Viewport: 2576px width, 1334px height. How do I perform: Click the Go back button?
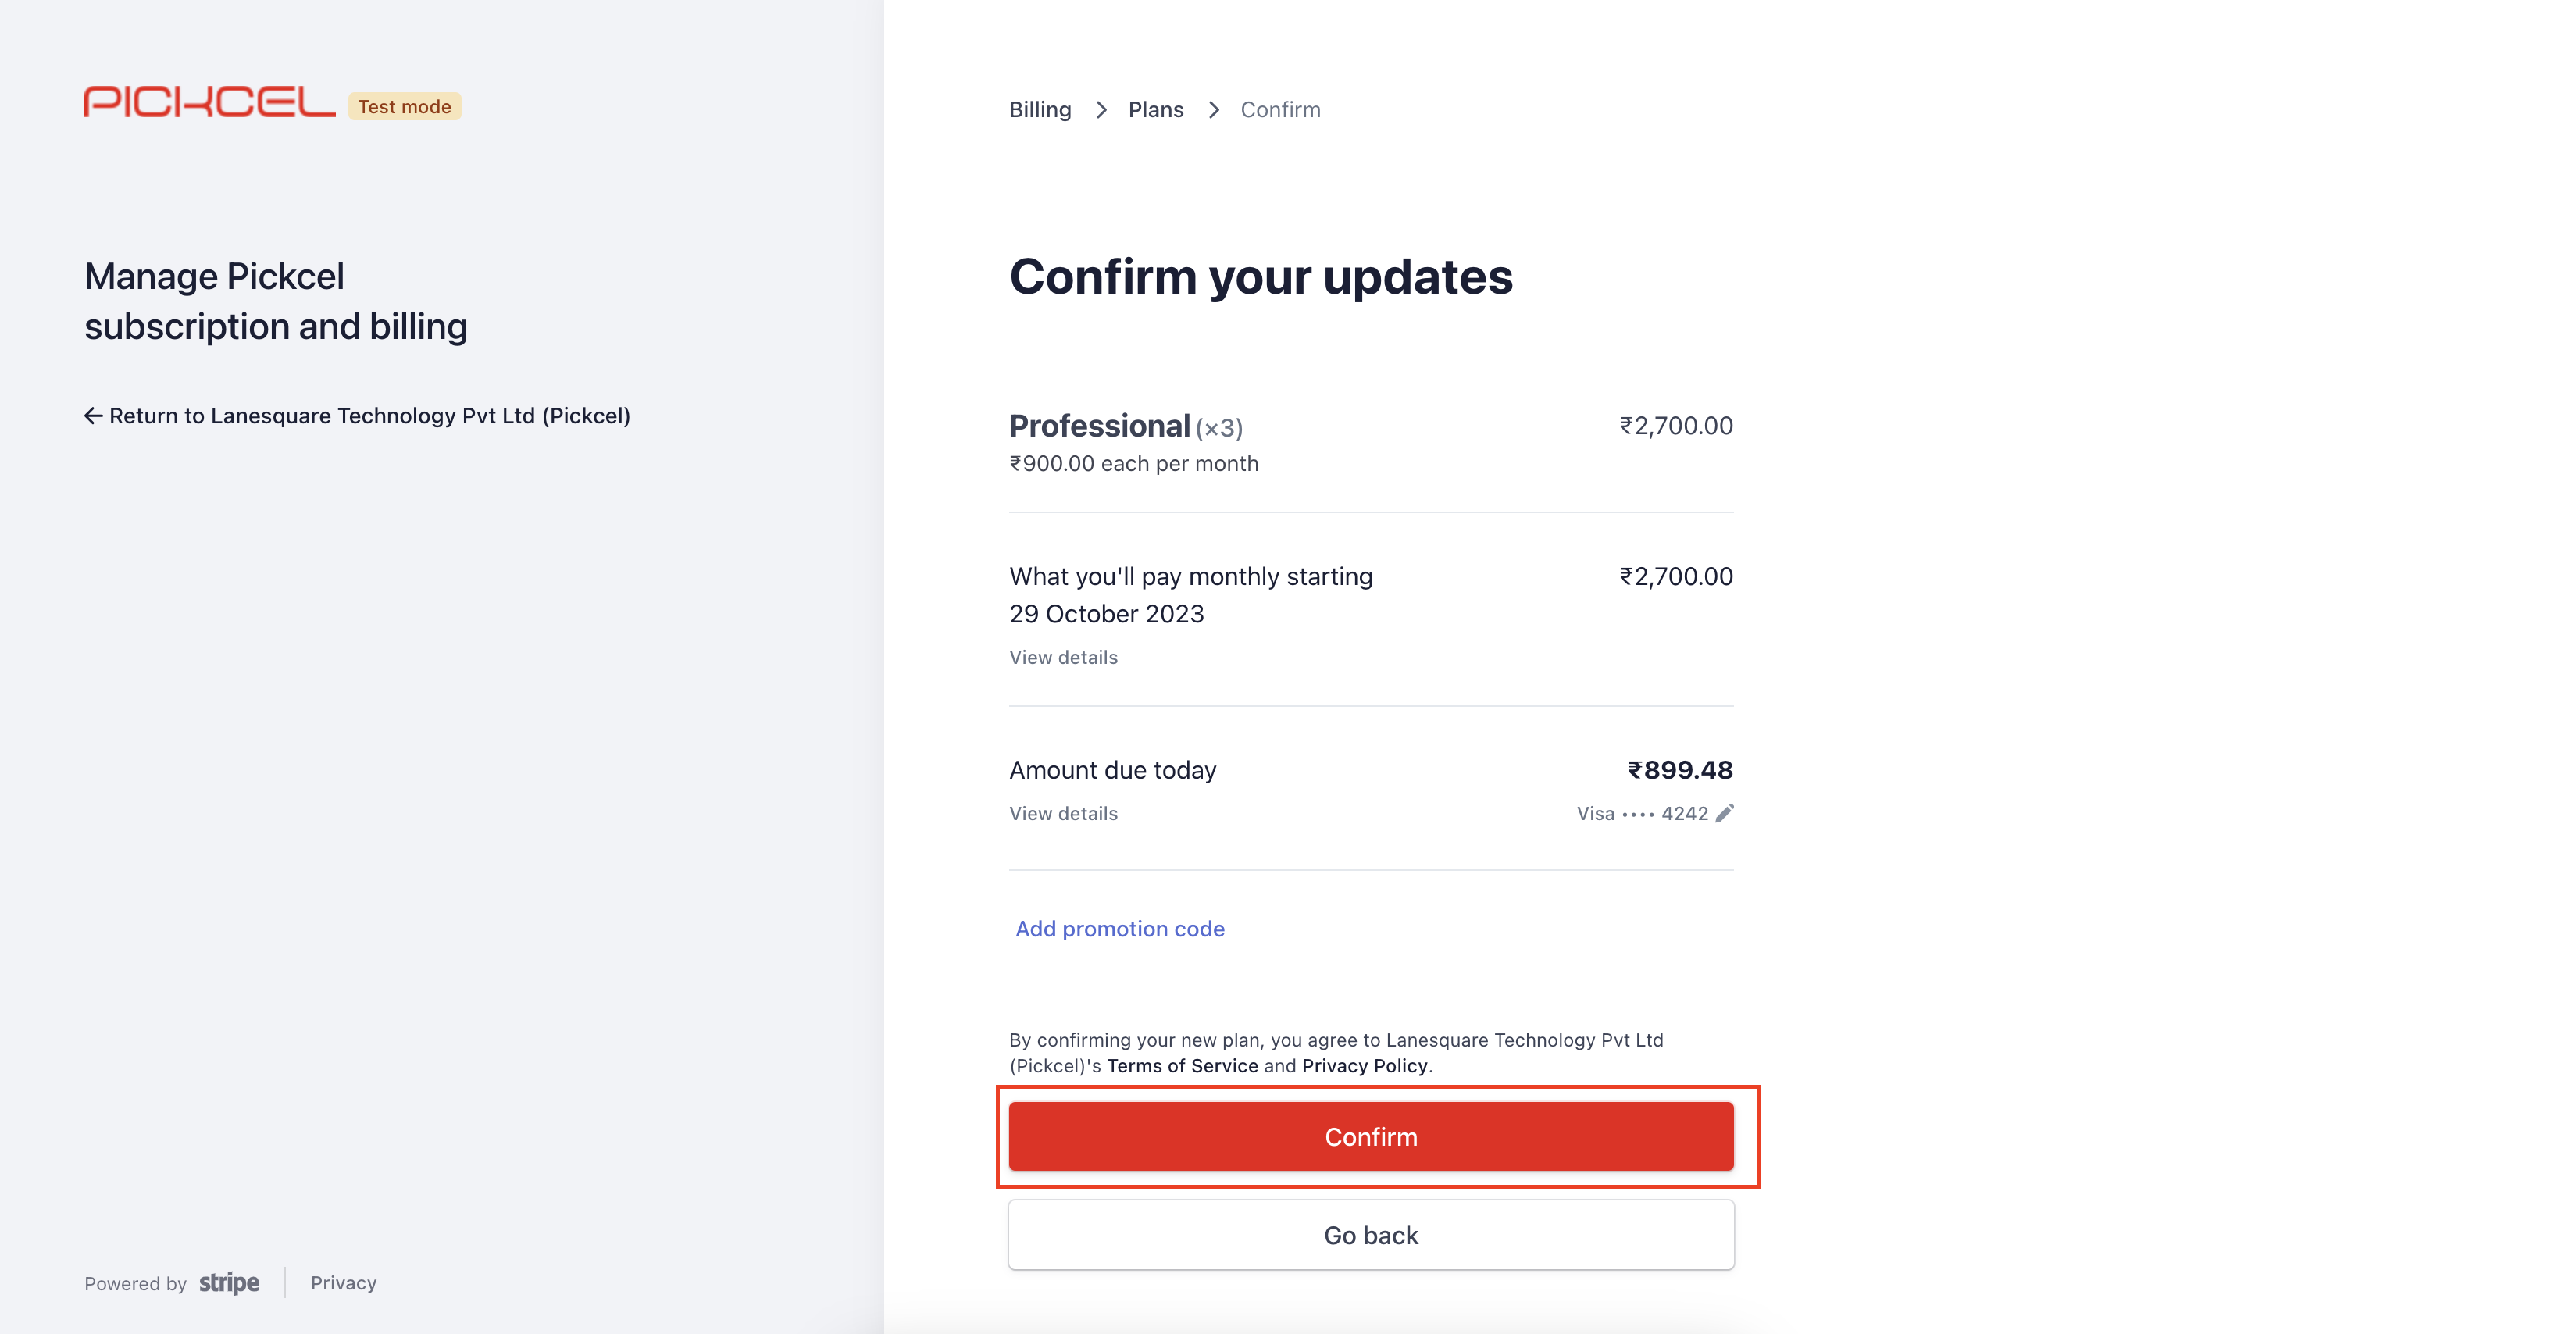click(1371, 1235)
